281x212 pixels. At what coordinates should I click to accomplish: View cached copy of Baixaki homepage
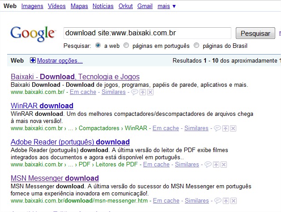tap(83, 92)
